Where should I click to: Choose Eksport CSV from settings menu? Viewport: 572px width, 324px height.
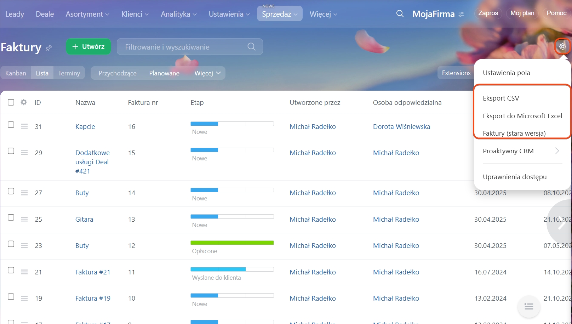(501, 98)
